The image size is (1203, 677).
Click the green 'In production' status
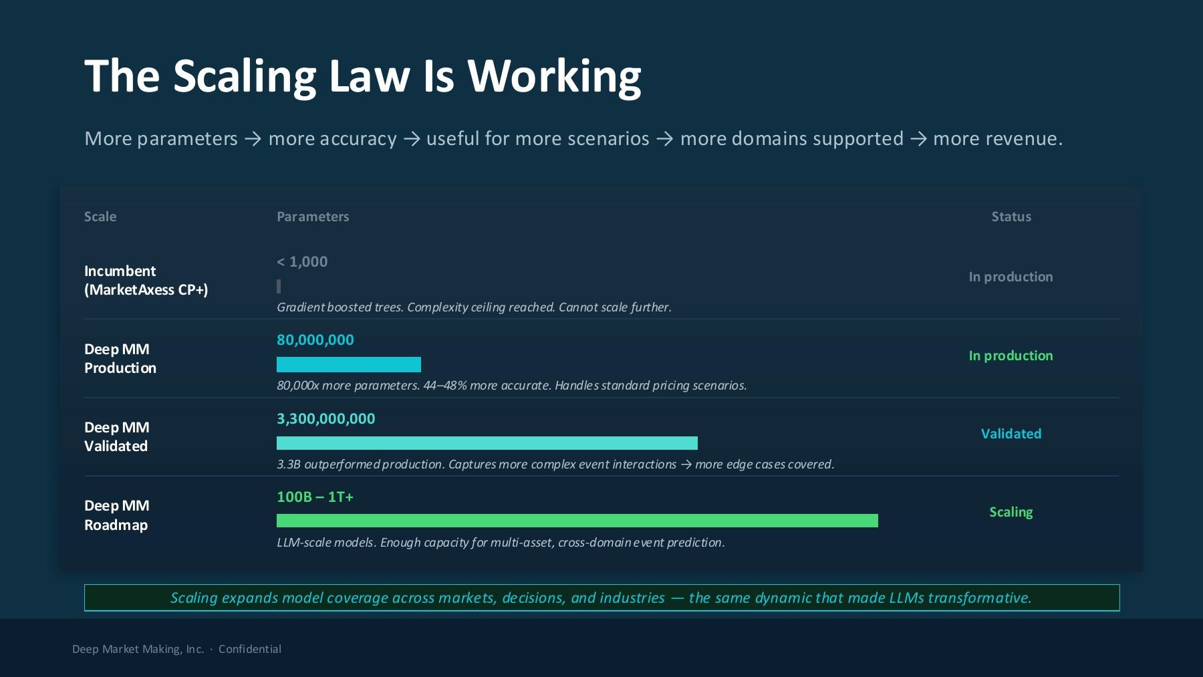(x=1011, y=356)
